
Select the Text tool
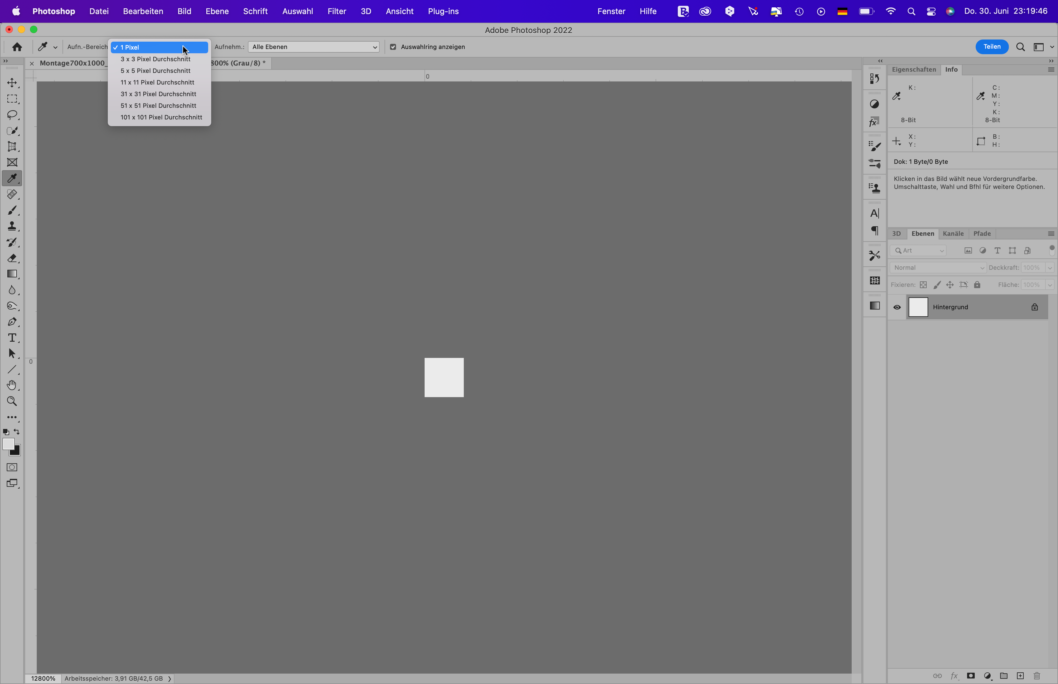(12, 337)
